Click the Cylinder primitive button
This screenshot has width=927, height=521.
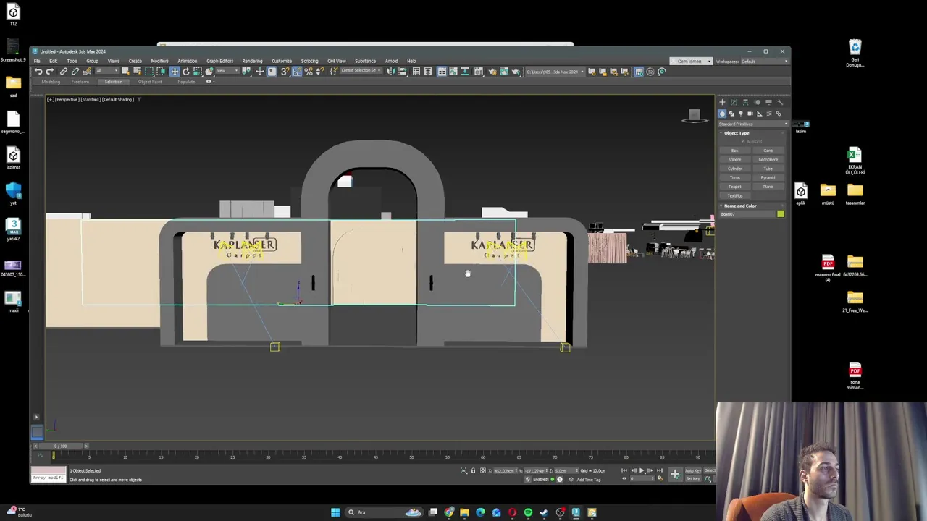coord(734,169)
